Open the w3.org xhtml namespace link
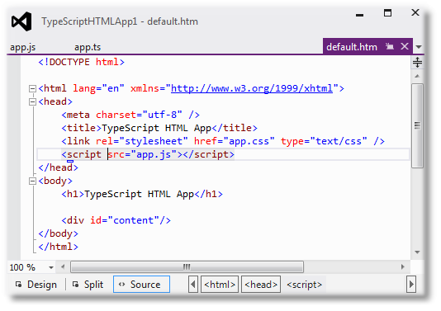441x311 pixels. click(x=252, y=88)
